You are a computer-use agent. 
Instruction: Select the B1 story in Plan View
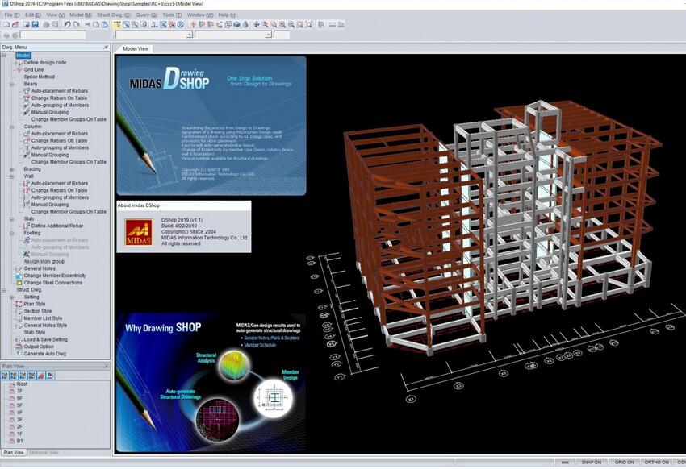point(19,441)
